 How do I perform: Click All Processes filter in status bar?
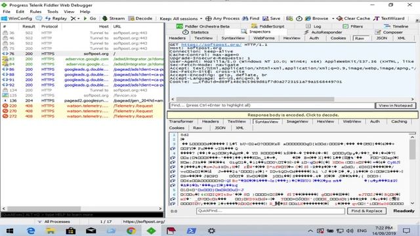pos(54,222)
